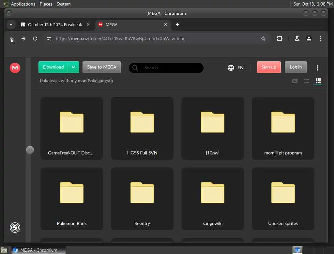Image resolution: width=334 pixels, height=254 pixels.
Task: Switch to image gallery view
Action: click(295, 81)
